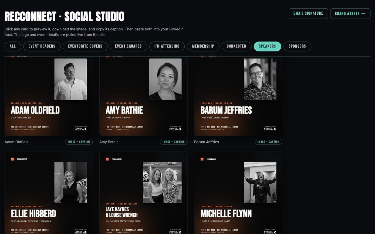
Task: Preview the Barum Jeffries speaker card
Action: pos(238,96)
